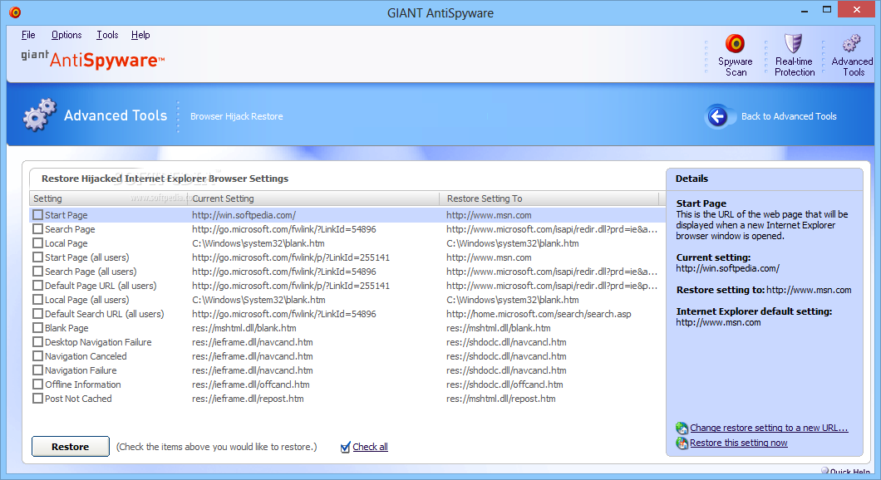The height and width of the screenshot is (480, 881).
Task: Open the Spyware Scan tool icon
Action: click(x=735, y=44)
